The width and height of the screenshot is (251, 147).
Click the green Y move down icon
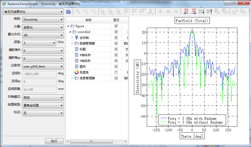click(x=201, y=12)
